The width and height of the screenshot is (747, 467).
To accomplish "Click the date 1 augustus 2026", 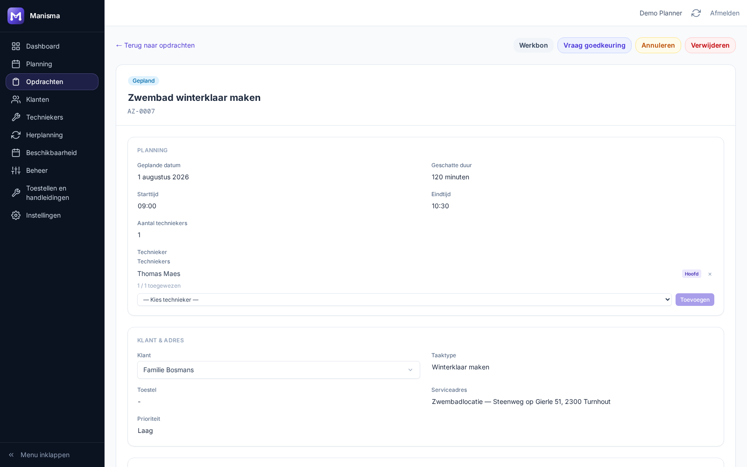I will [163, 177].
